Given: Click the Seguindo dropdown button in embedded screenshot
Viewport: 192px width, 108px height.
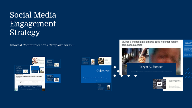Looking at the screenshot, I should (x=22, y=82).
